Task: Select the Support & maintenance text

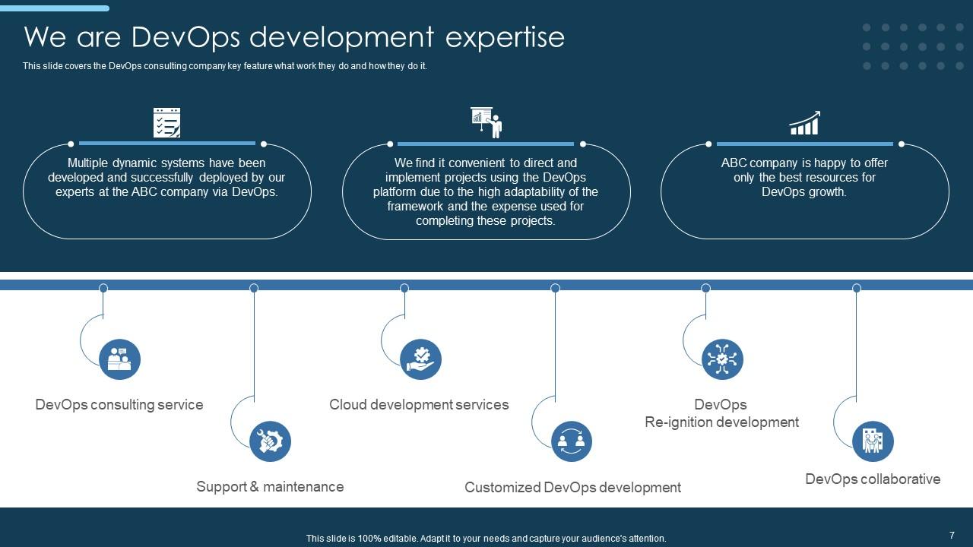Action: (x=270, y=486)
